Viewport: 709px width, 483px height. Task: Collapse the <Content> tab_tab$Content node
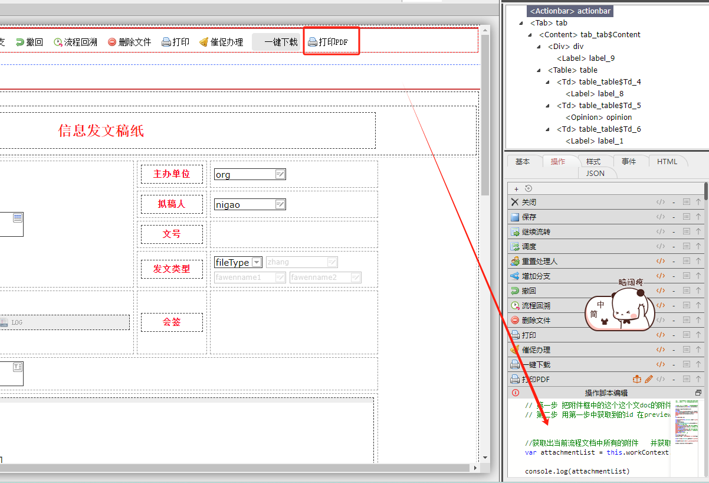tap(530, 35)
